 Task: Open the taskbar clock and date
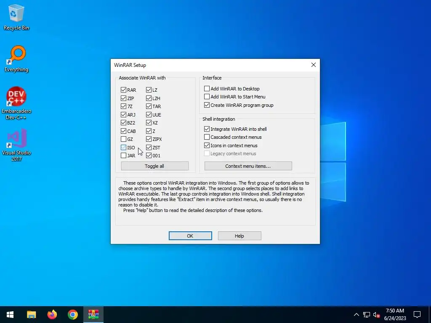point(395,315)
